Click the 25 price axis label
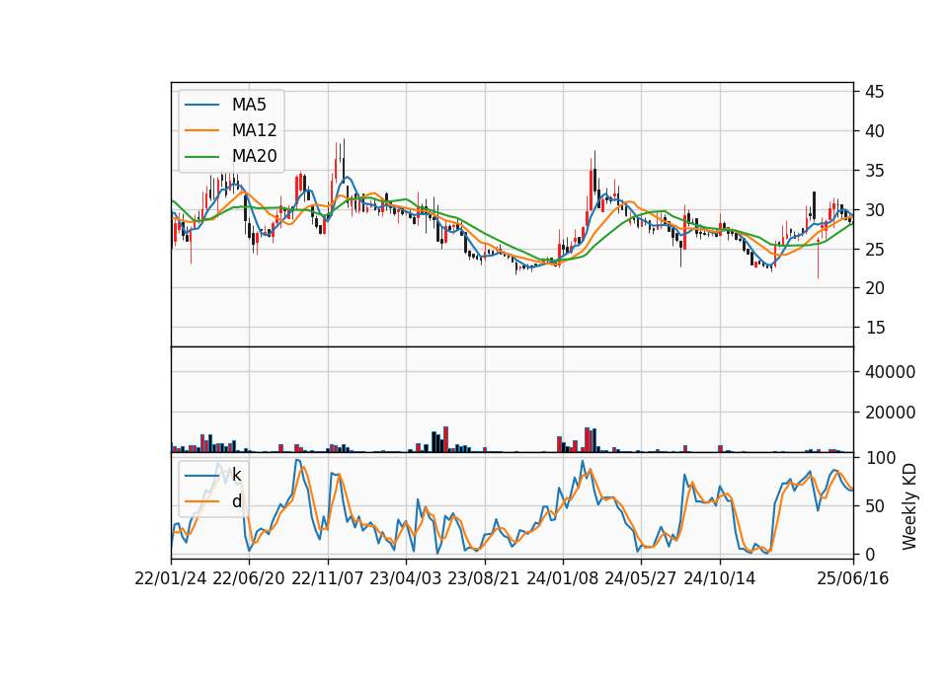Viewport: 948px width, 681px height. click(x=874, y=249)
